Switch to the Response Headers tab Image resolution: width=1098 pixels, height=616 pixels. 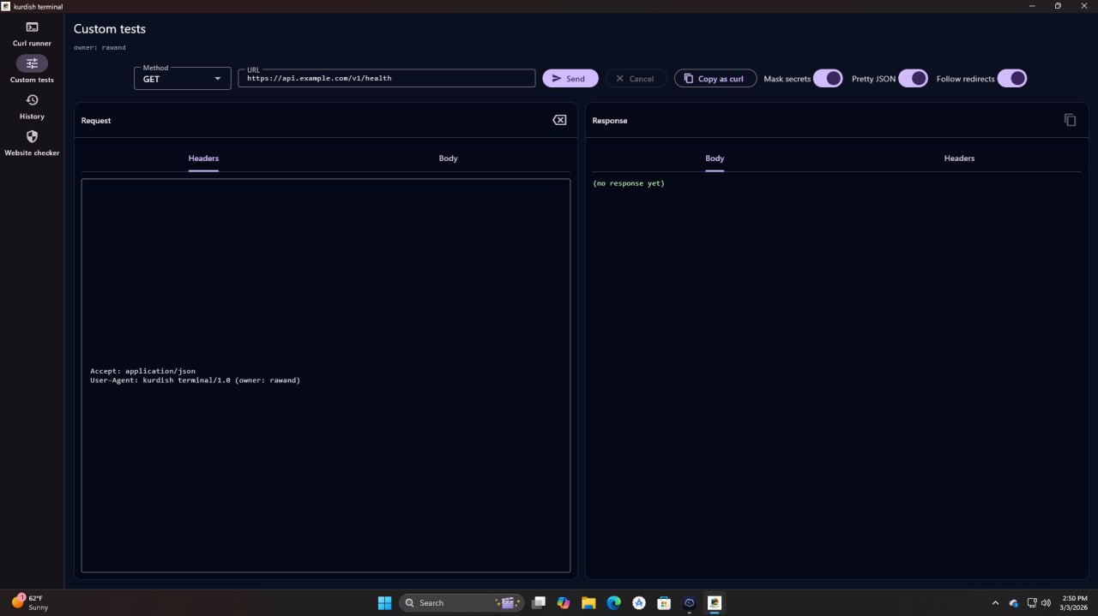[959, 158]
